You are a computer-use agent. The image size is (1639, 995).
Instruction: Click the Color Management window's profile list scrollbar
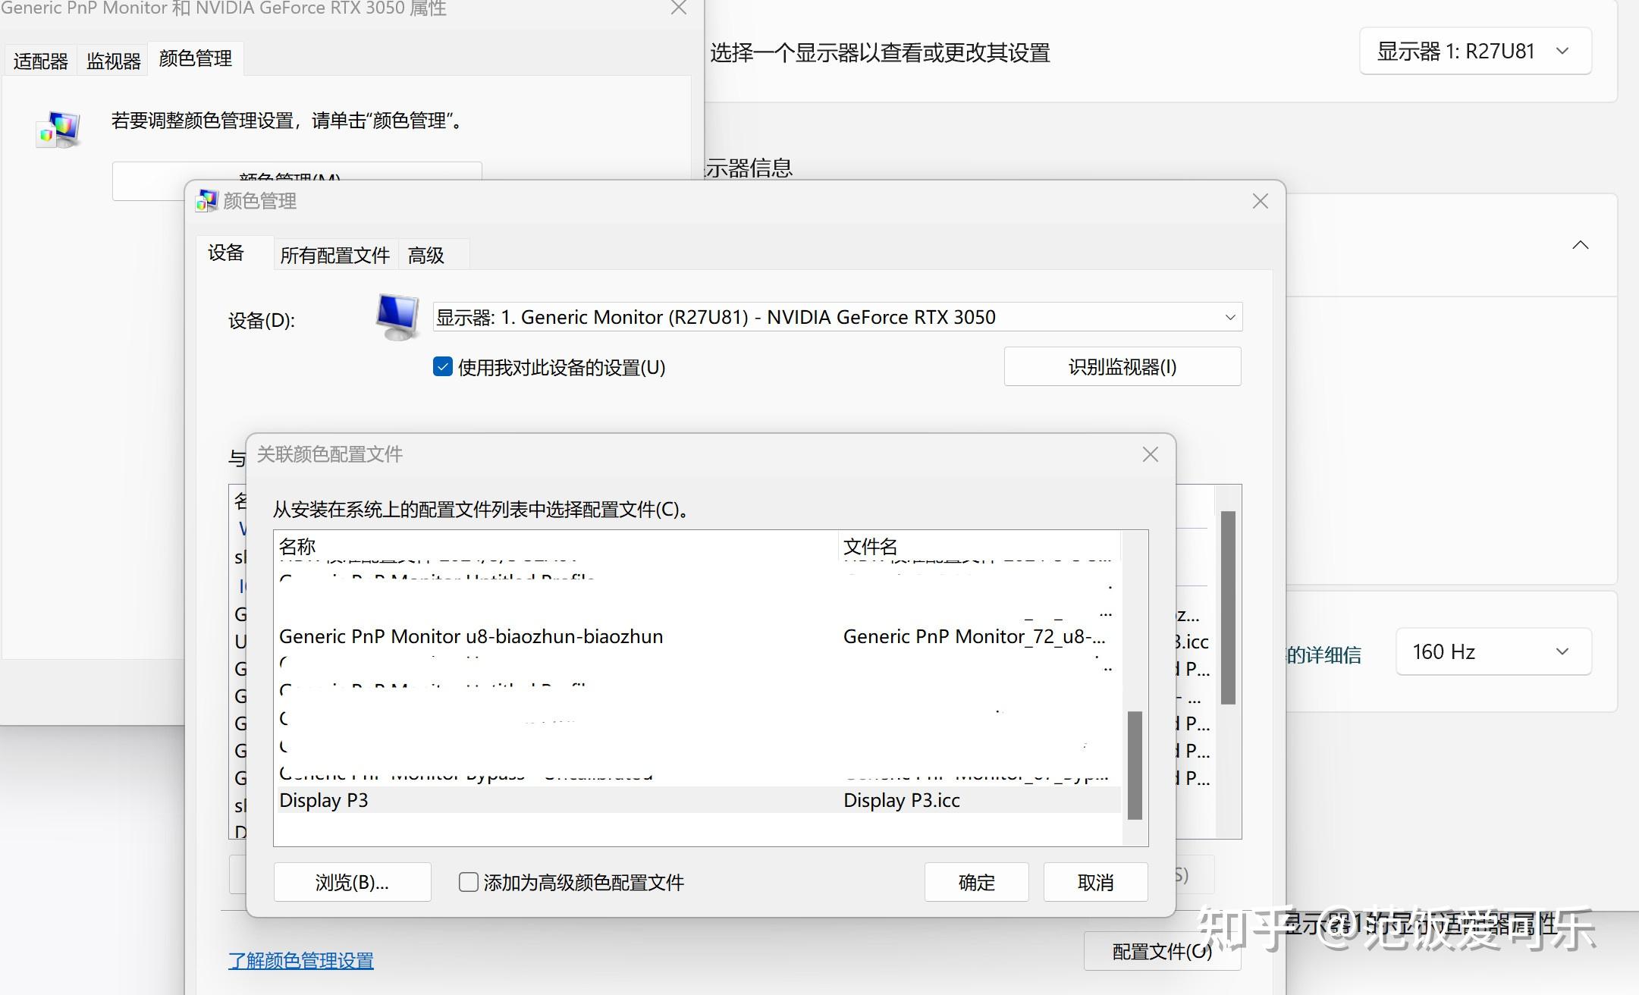pos(1228,607)
